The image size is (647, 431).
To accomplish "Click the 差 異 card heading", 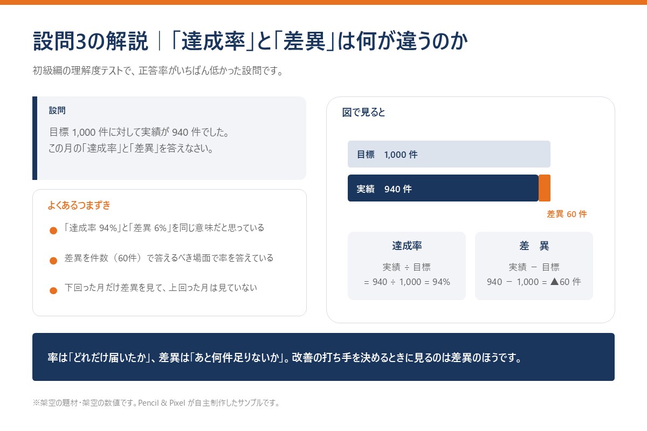I will coord(534,246).
